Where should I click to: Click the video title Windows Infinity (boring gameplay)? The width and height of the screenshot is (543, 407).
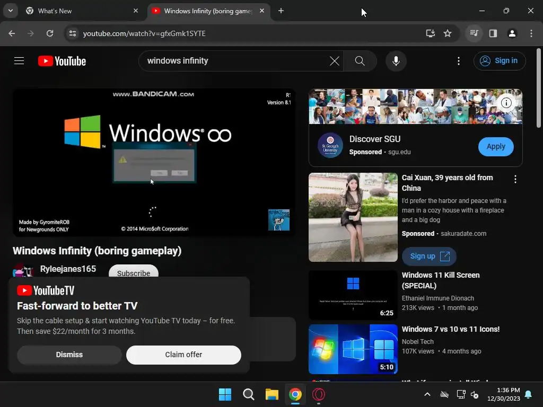97,251
